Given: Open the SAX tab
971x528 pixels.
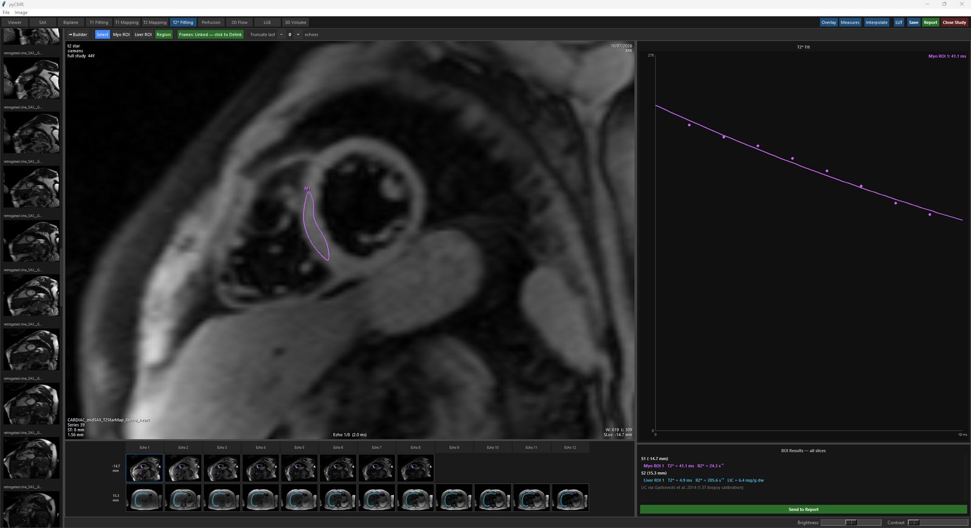Looking at the screenshot, I should [42, 22].
